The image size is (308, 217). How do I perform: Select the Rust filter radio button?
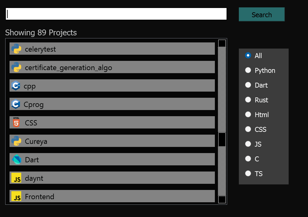(x=248, y=100)
